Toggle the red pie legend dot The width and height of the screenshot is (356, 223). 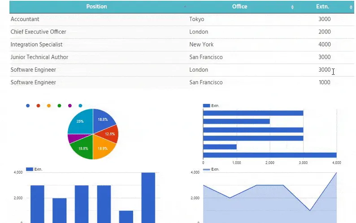click(38, 106)
